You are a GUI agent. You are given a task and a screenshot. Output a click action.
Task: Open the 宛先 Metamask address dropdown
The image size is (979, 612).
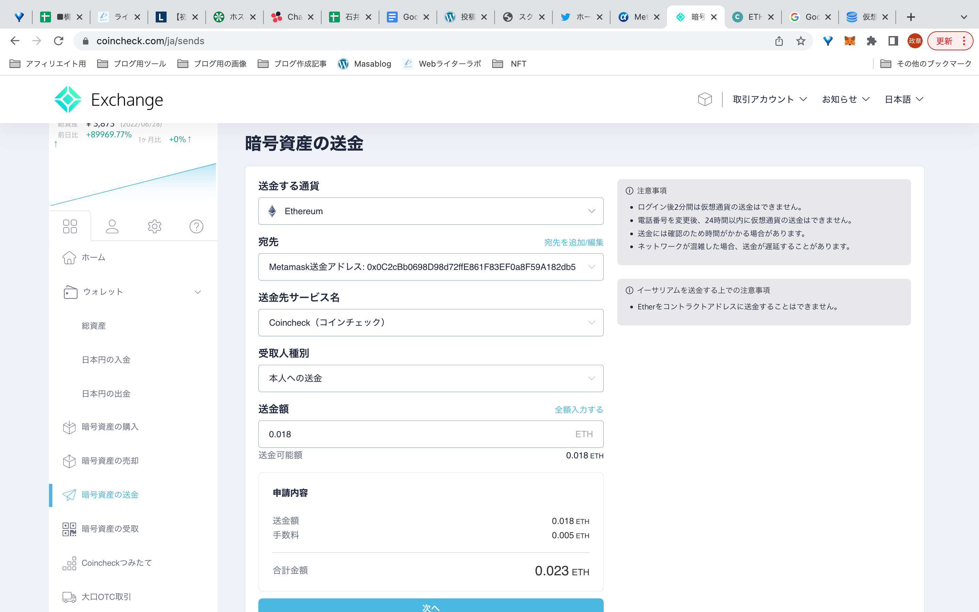pyautogui.click(x=431, y=267)
